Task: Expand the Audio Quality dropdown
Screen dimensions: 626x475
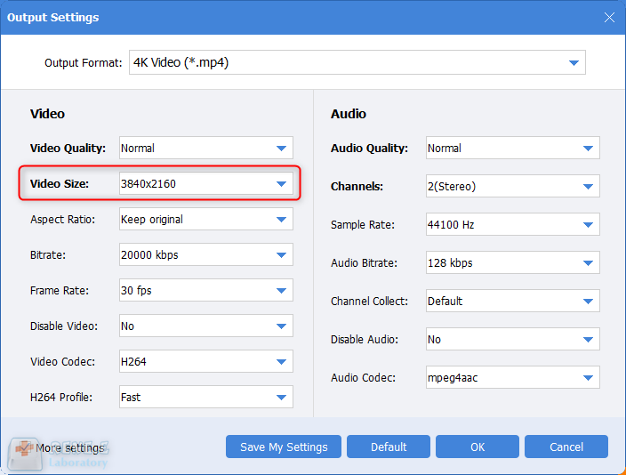Action: (x=512, y=148)
